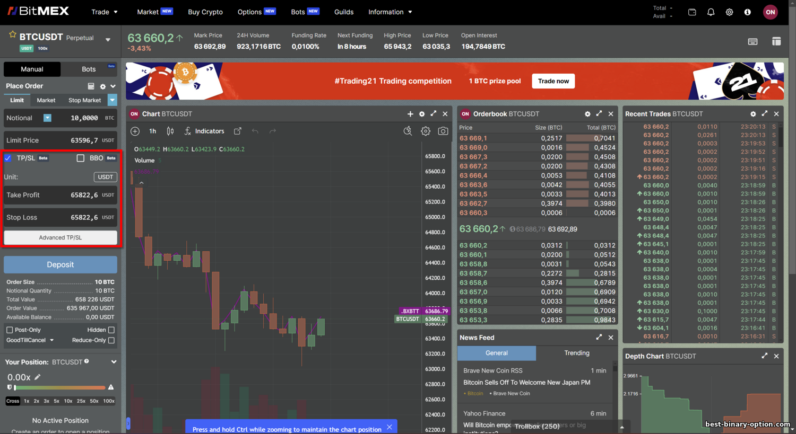The width and height of the screenshot is (796, 434).
Task: Favorite BTCUSDT with the star icon
Action: click(x=13, y=34)
